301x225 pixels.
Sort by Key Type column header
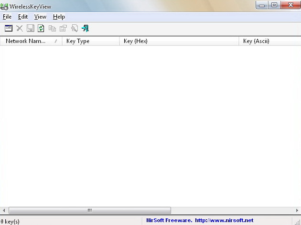(x=91, y=41)
